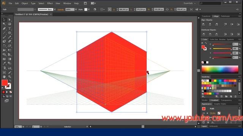243x136 pixels.
Task: Open the Object menu
Action: coord(25,3)
